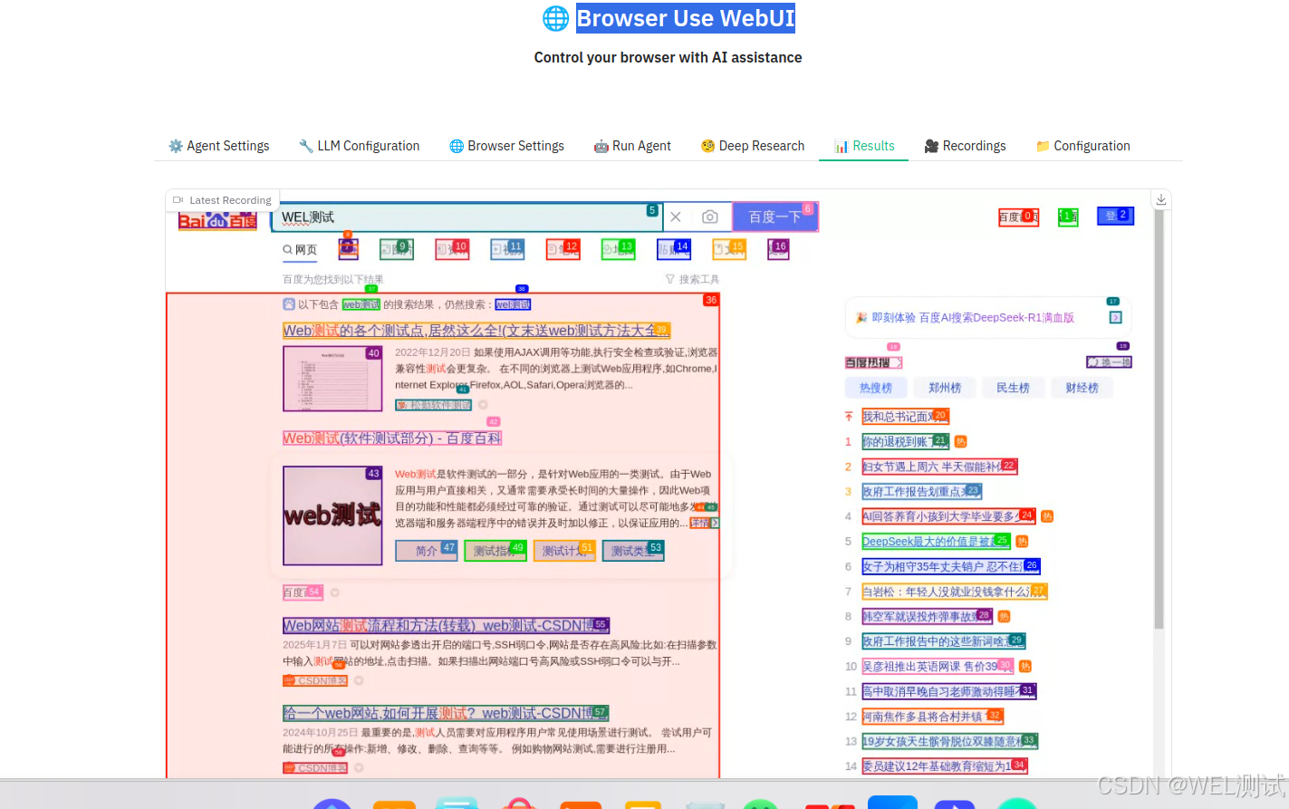
Task: Switch to the Recordings tab
Action: coord(965,146)
